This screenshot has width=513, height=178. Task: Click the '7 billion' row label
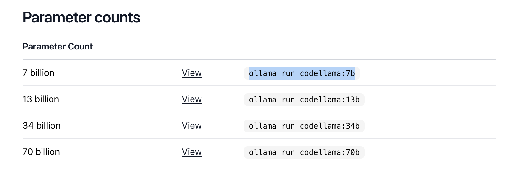click(38, 73)
